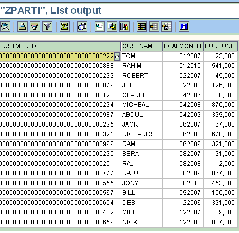Select customer ID ending 888
The height and width of the screenshot is (233, 239).
tap(57, 66)
